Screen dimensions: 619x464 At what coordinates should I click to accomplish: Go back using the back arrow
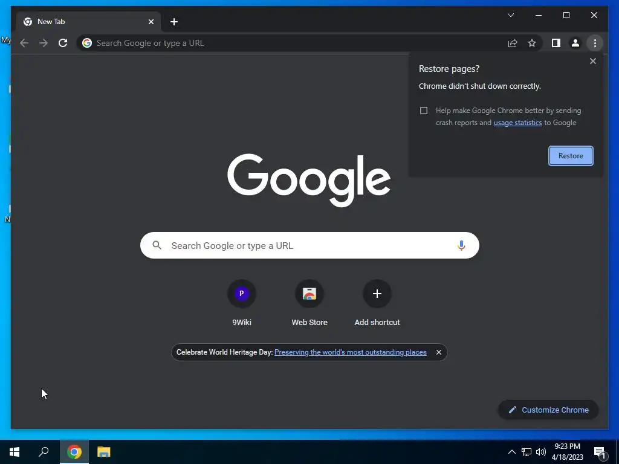[24, 43]
